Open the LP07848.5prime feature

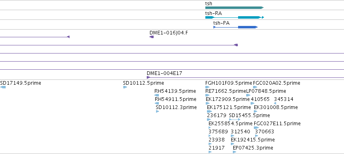pyautogui.click(x=248, y=95)
